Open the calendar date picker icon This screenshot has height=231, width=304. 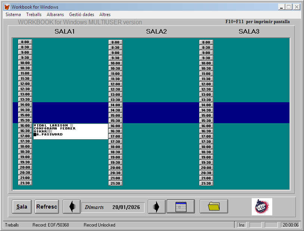[181, 206]
